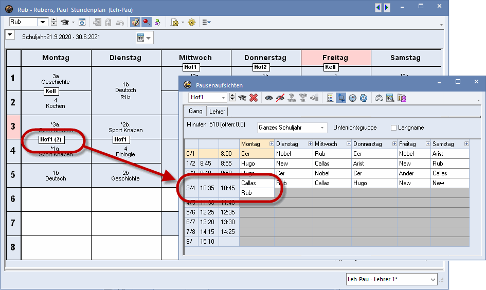Open the Hof1 dropdown in Pausenaufsichten window
The height and width of the screenshot is (290, 486).
pos(223,98)
